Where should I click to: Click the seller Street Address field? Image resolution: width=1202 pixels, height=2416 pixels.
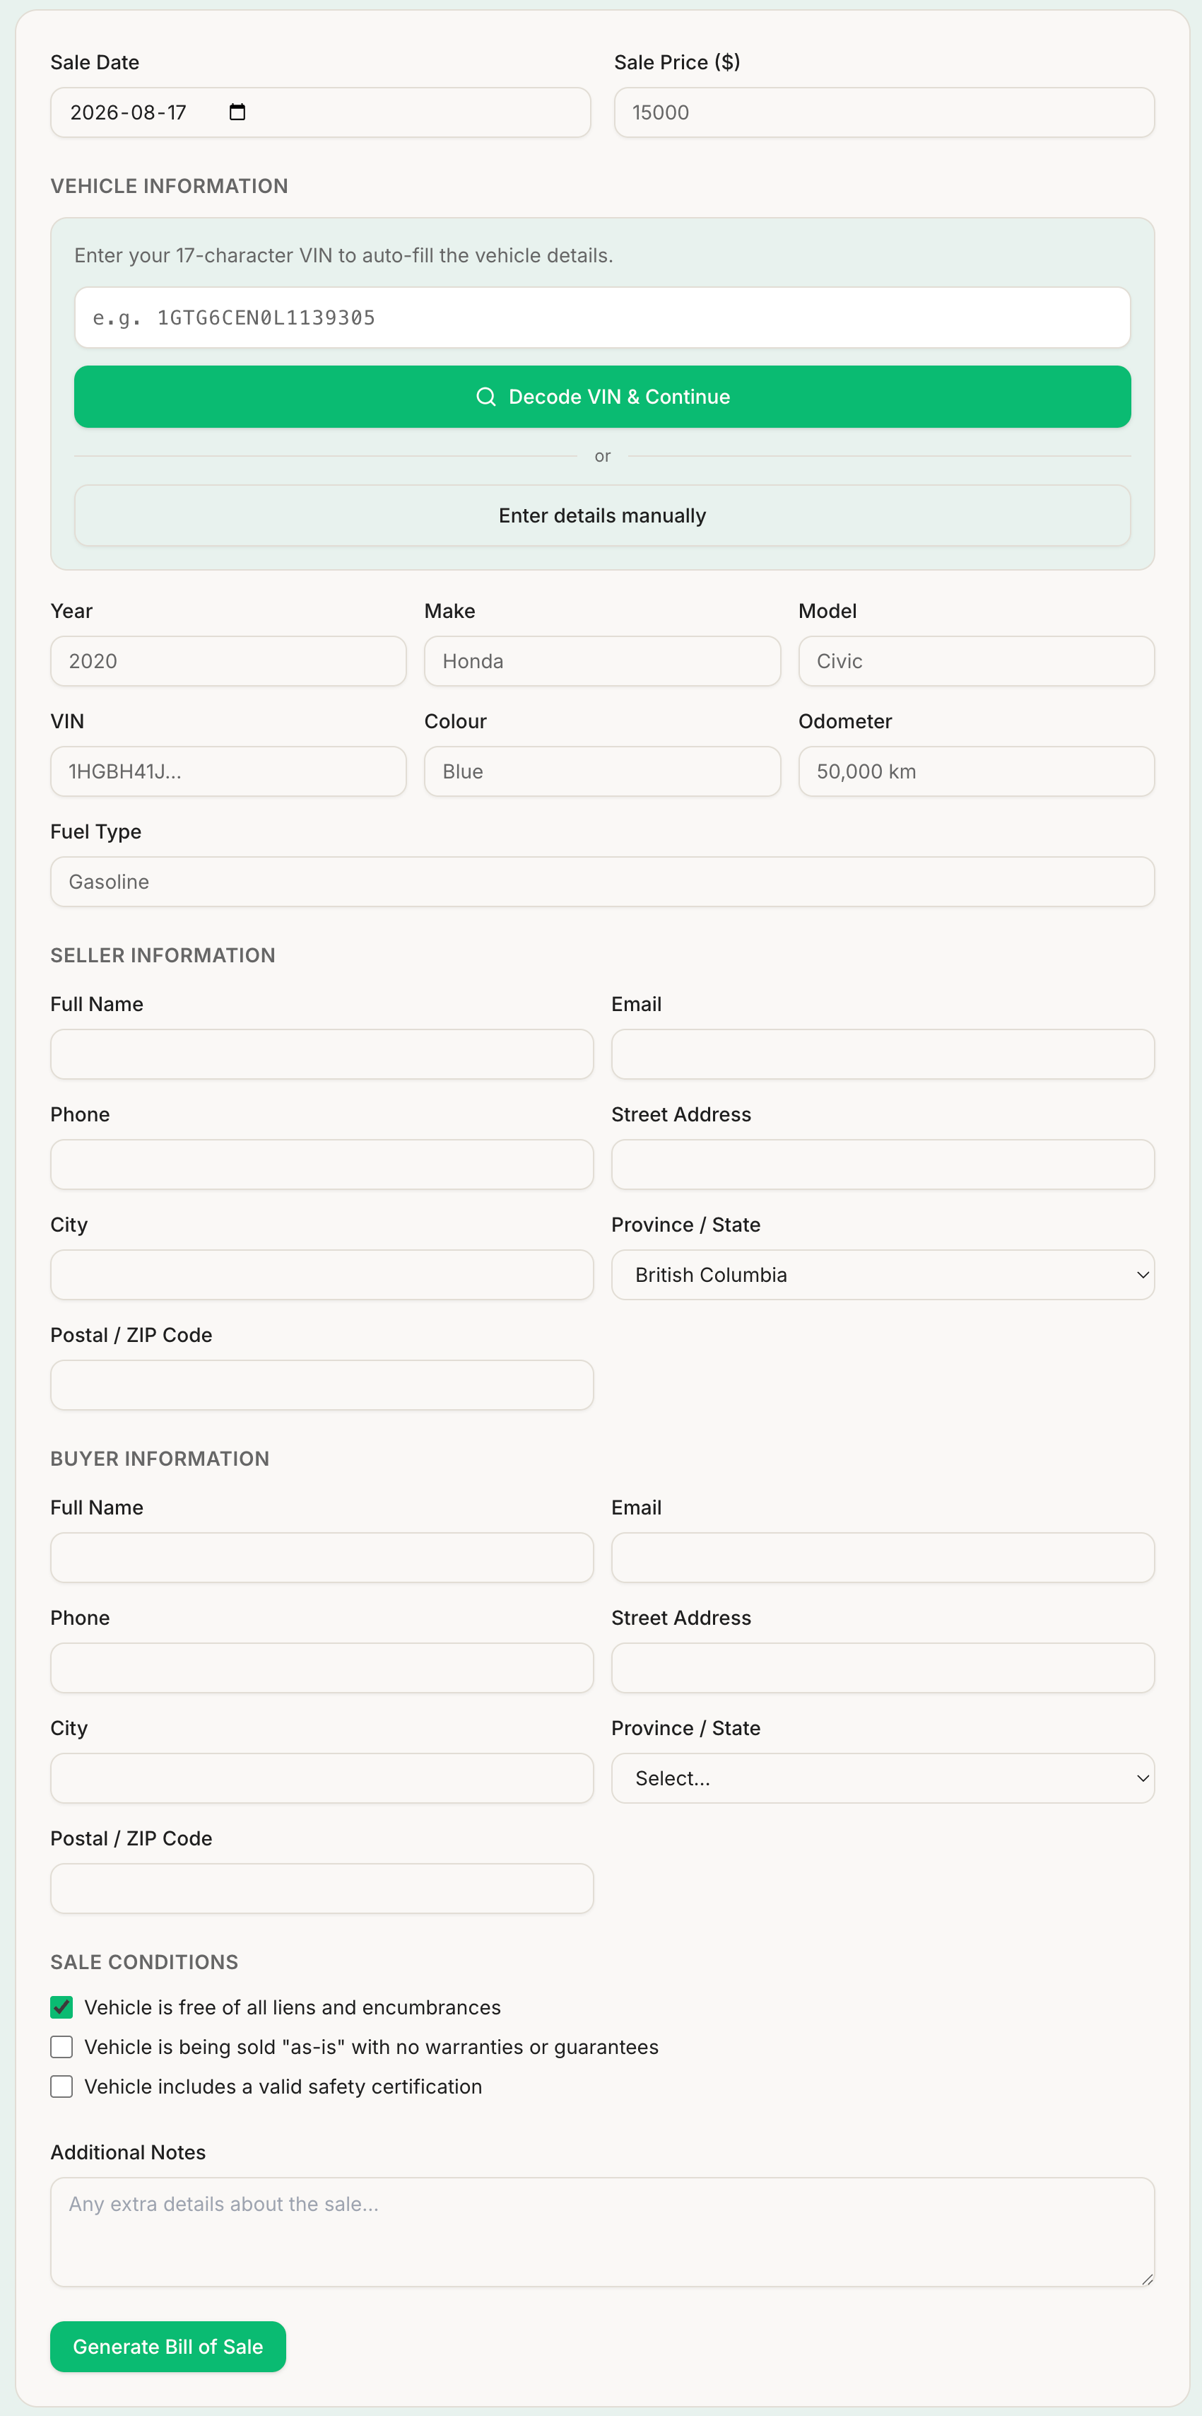coord(883,1165)
